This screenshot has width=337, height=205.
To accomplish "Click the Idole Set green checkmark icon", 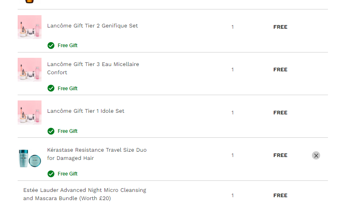I will (51, 131).
